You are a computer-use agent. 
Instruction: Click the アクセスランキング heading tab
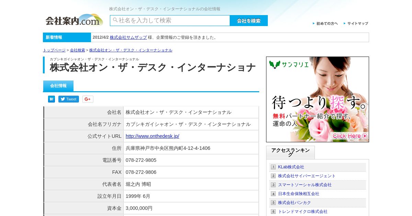tap(290, 152)
